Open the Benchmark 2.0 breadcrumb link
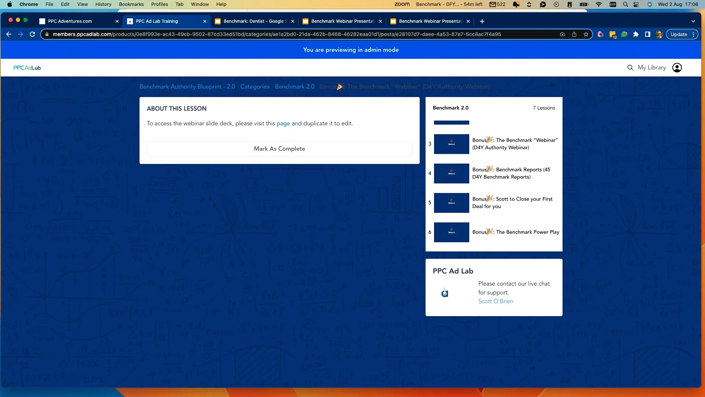The height and width of the screenshot is (397, 705). tap(294, 87)
